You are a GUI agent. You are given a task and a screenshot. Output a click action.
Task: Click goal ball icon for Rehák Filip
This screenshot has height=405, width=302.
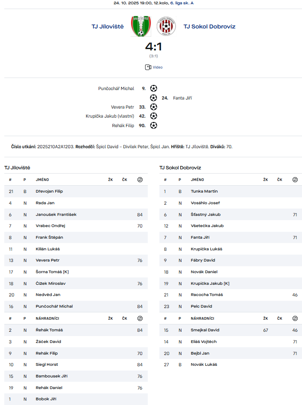coord(153,125)
